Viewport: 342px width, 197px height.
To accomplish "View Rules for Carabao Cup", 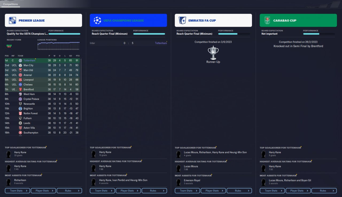I will pyautogui.click(x=324, y=191).
